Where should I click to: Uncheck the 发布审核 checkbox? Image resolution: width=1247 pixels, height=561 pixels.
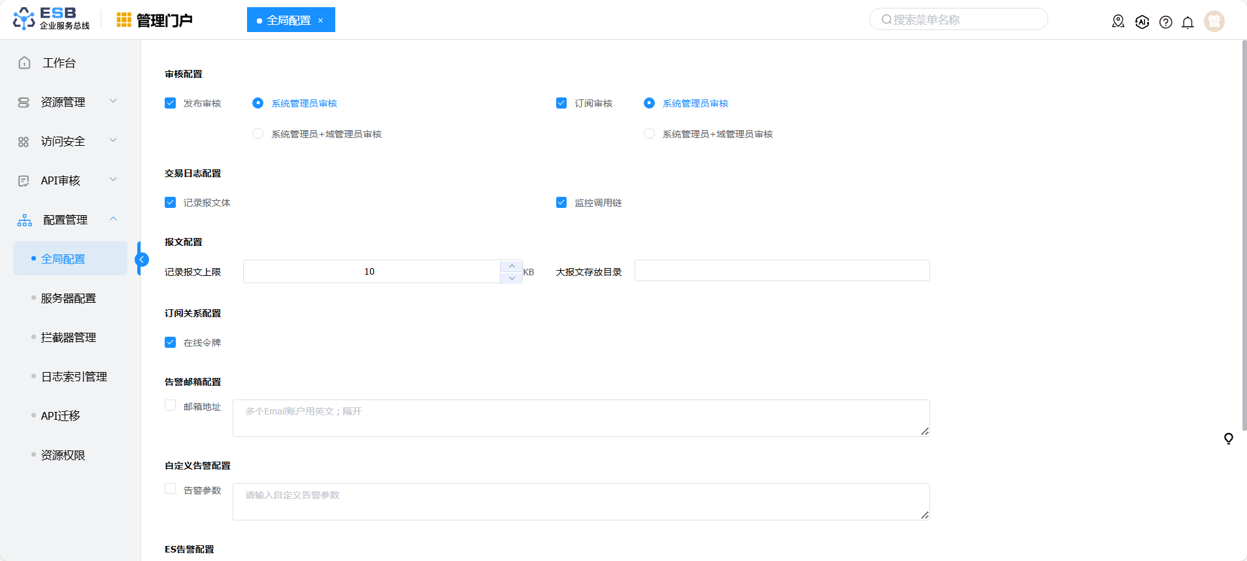171,103
